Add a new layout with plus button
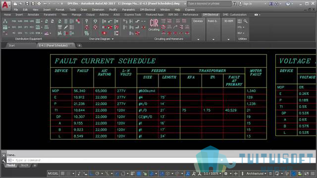This screenshot has width=317, height=178. pyautogui.click(x=35, y=165)
